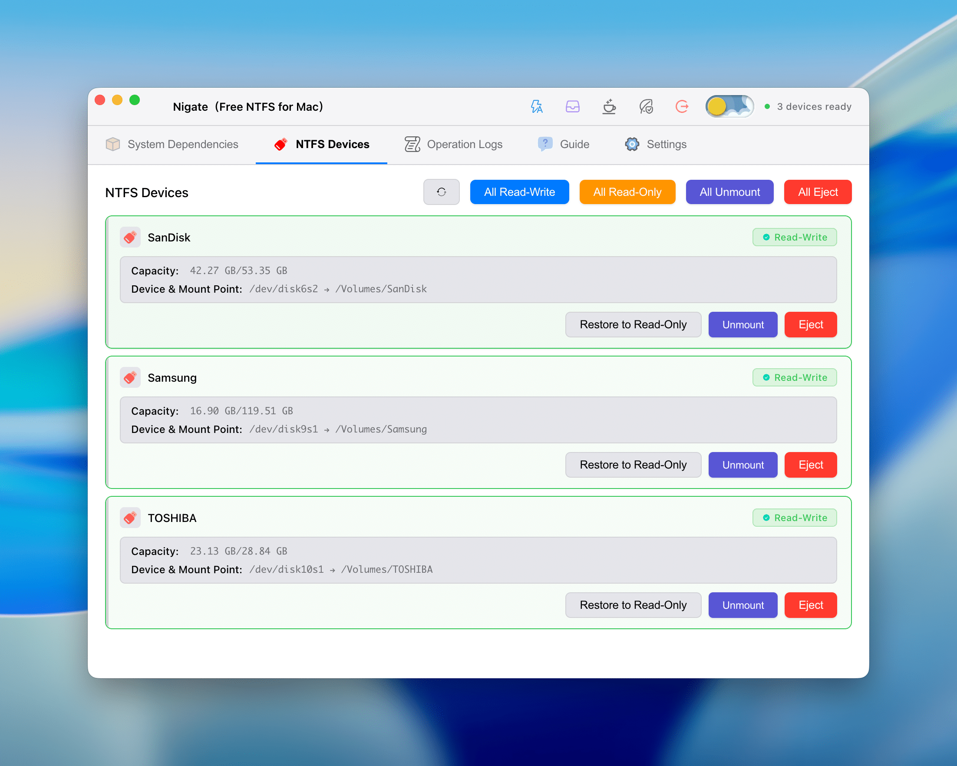This screenshot has height=766, width=957.
Task: Toggle the day/night theme switch
Action: 729,106
